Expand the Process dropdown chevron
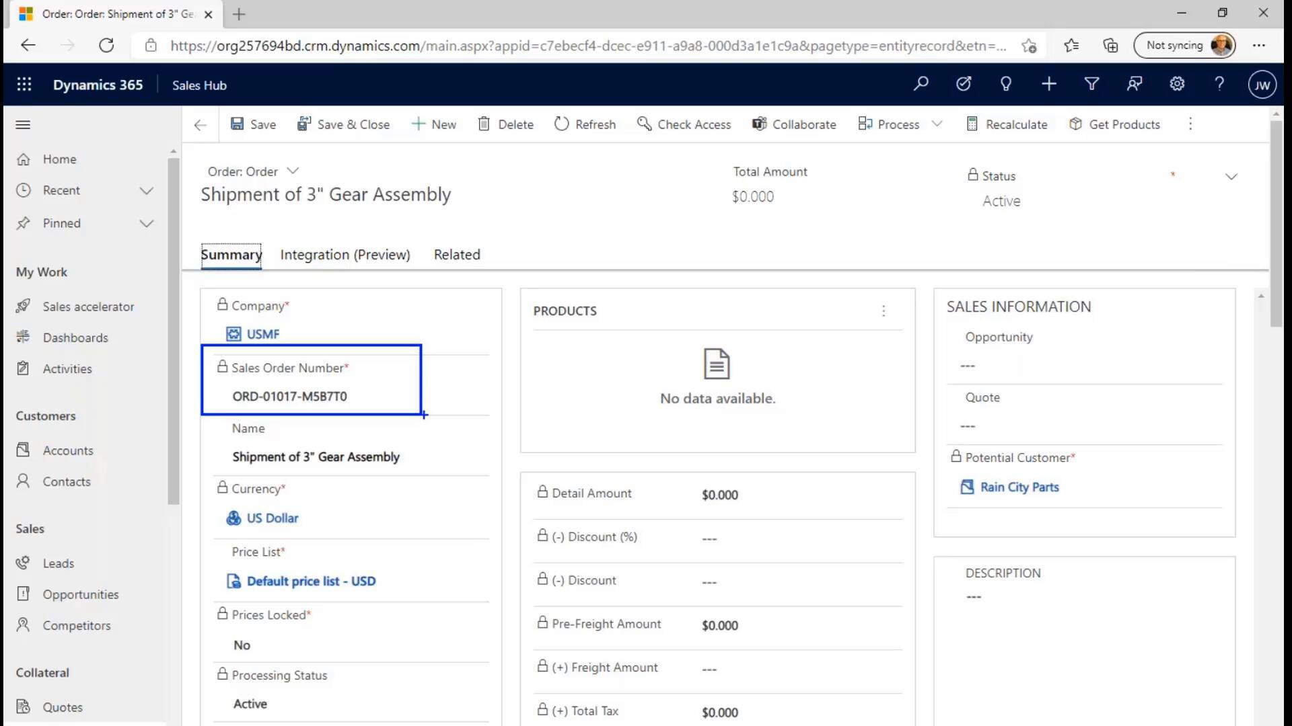This screenshot has width=1292, height=726. point(939,124)
